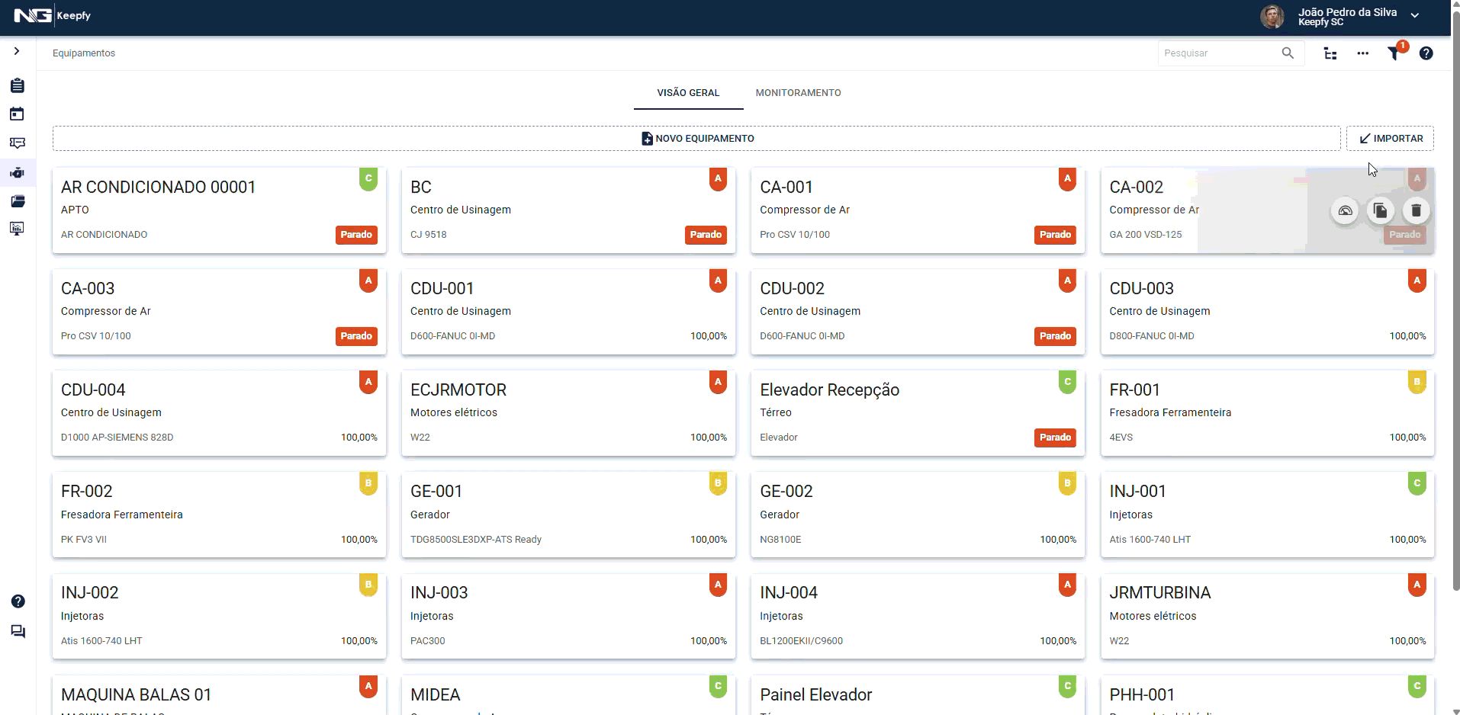Select the engine equipment icon in sidebar

18,172
